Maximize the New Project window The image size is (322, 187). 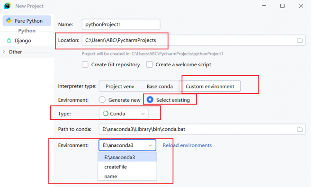tap(282, 6)
